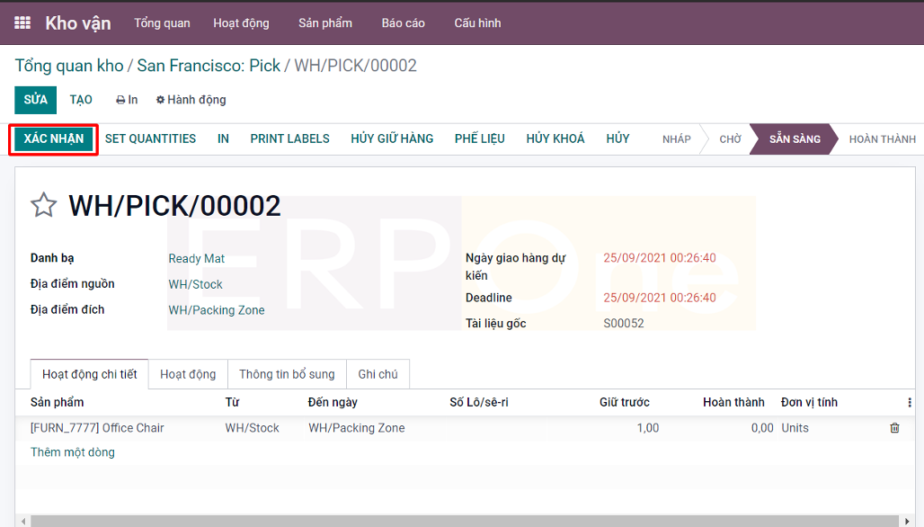Open the Báo cáo menu
The height and width of the screenshot is (527, 924).
[403, 23]
